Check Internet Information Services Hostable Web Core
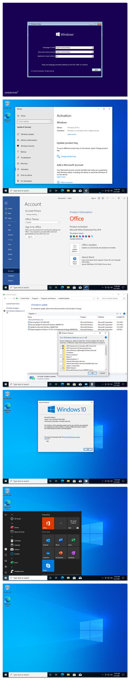The width and height of the screenshot is (130, 680). [63, 363]
